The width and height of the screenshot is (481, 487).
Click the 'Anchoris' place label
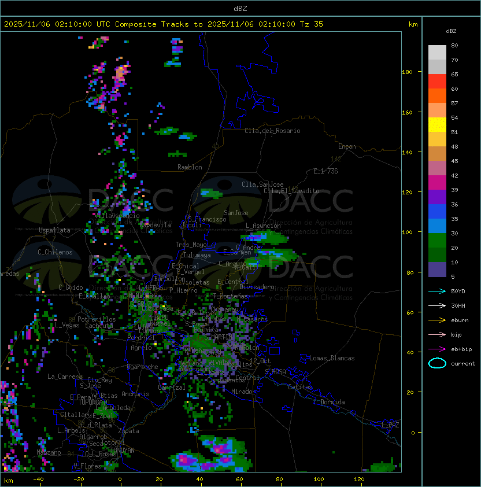point(135,394)
